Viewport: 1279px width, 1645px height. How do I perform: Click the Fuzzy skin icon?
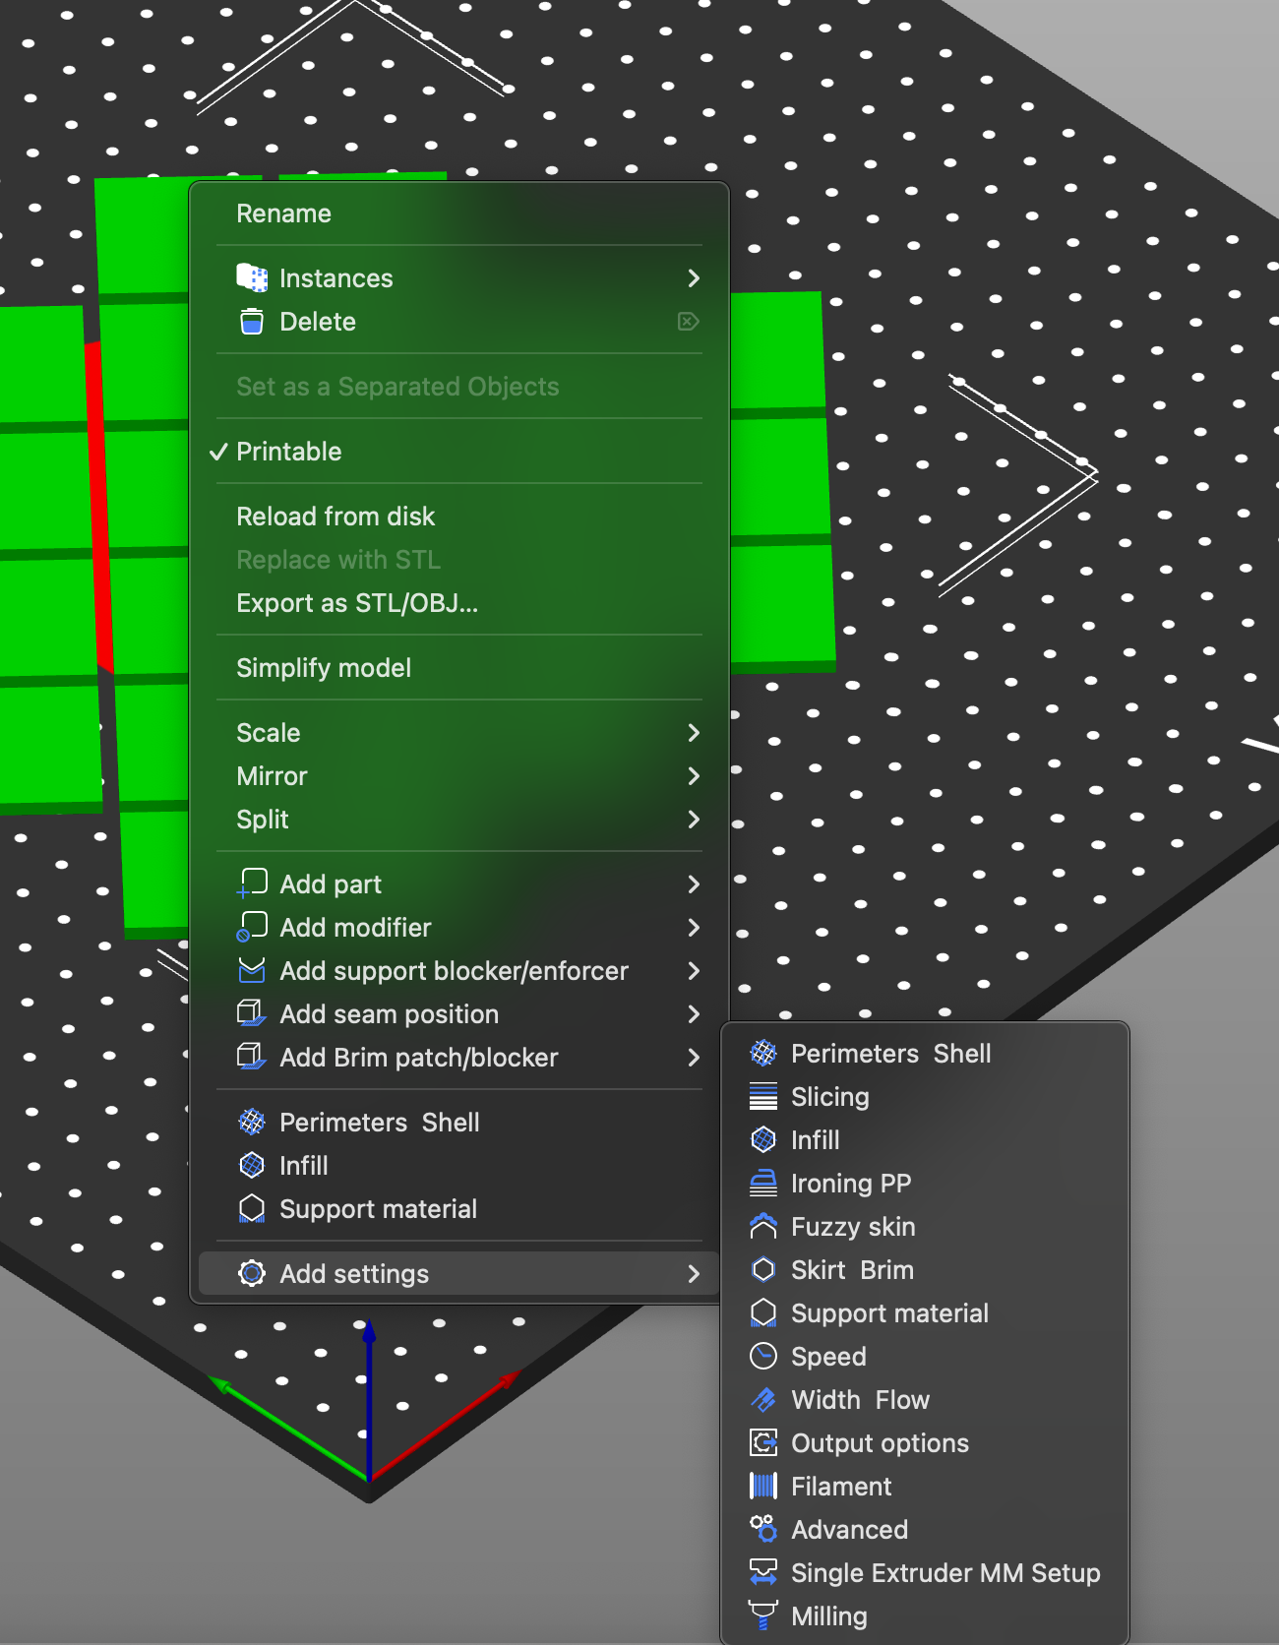point(763,1226)
